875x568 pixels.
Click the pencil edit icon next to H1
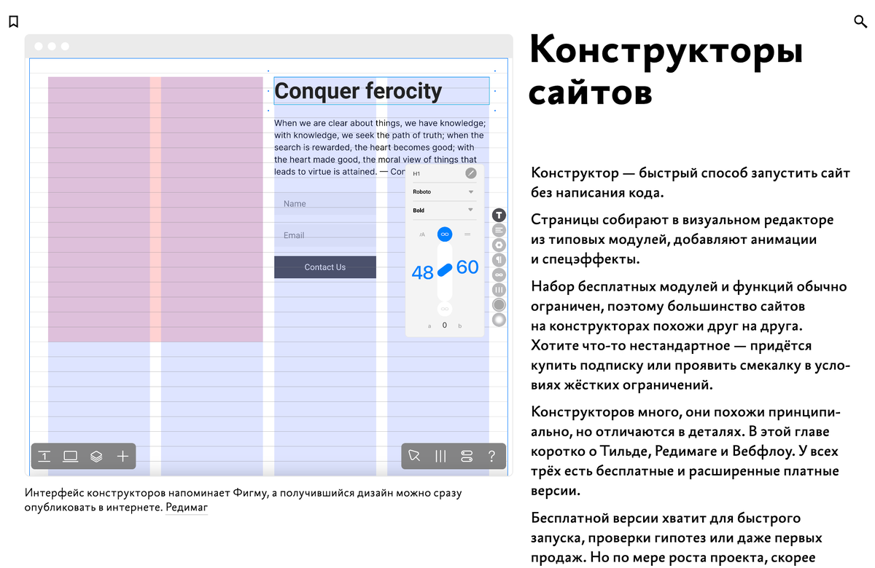pos(471,173)
